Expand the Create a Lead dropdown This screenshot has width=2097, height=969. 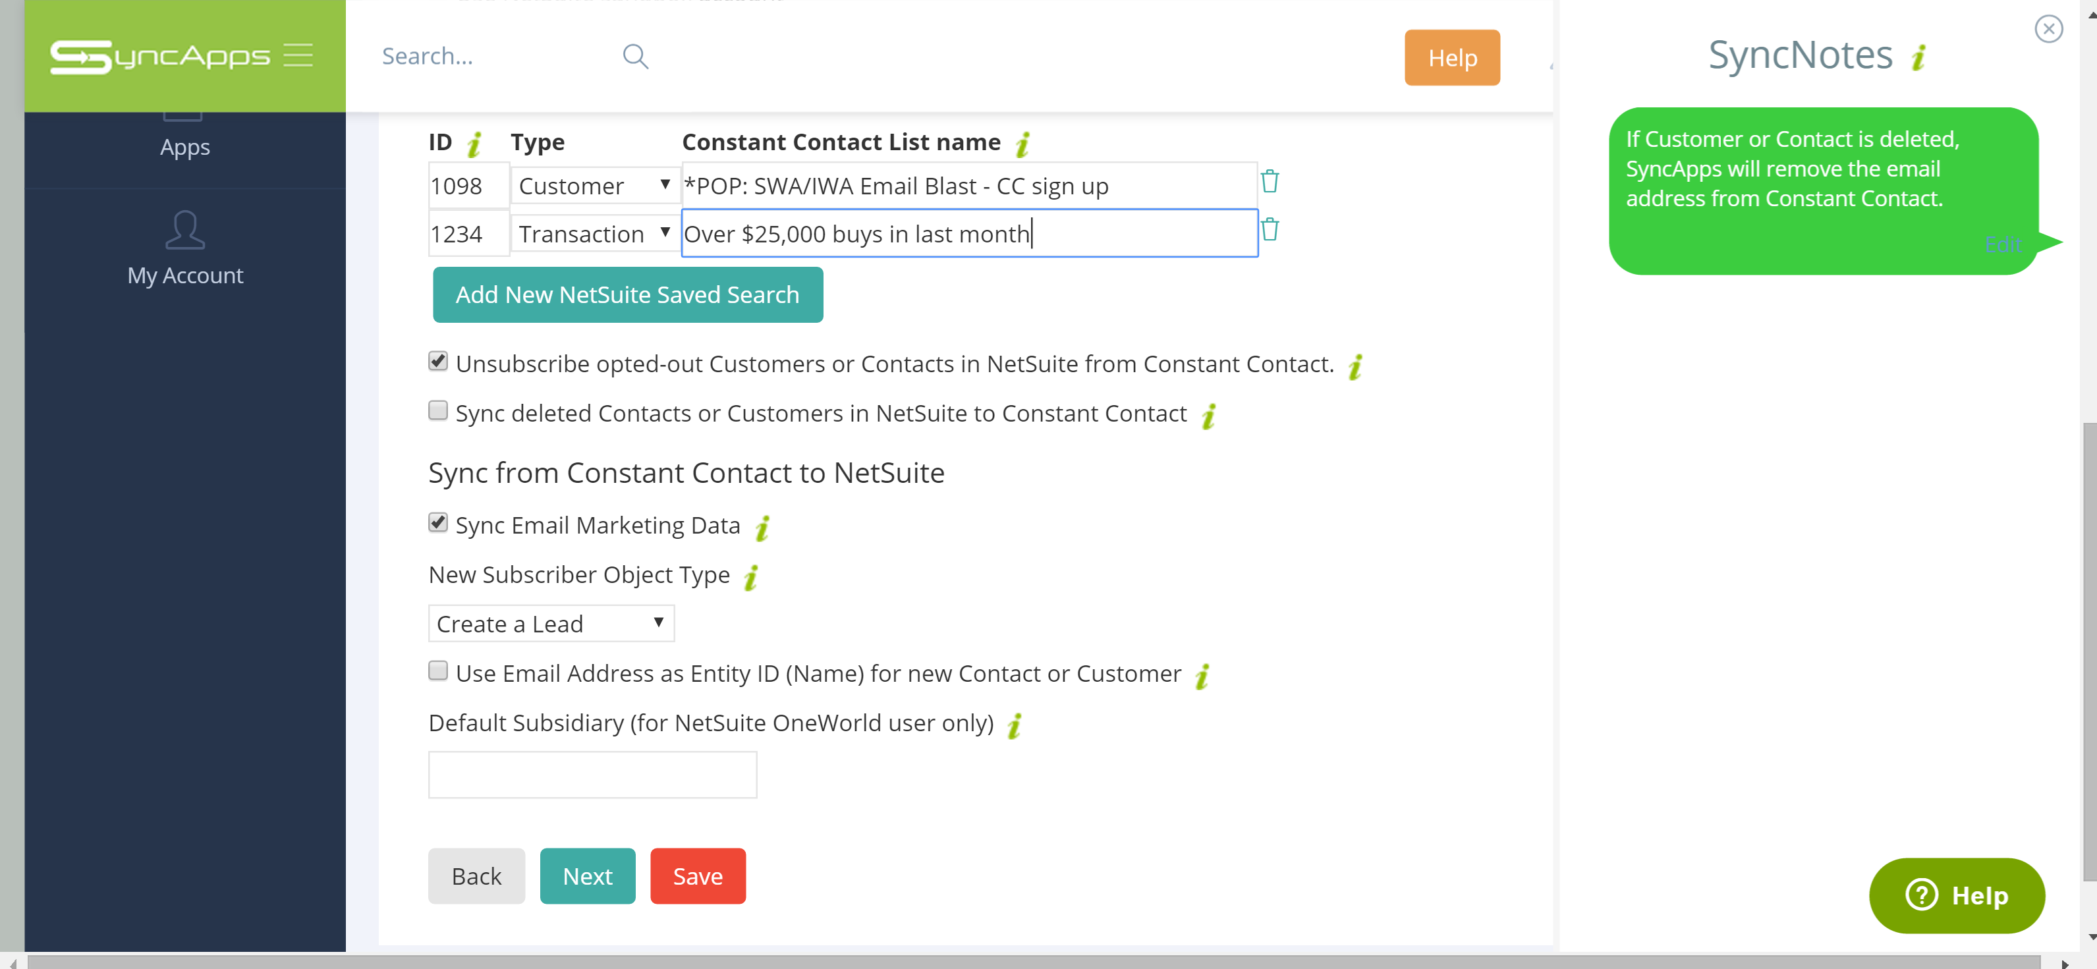551,624
